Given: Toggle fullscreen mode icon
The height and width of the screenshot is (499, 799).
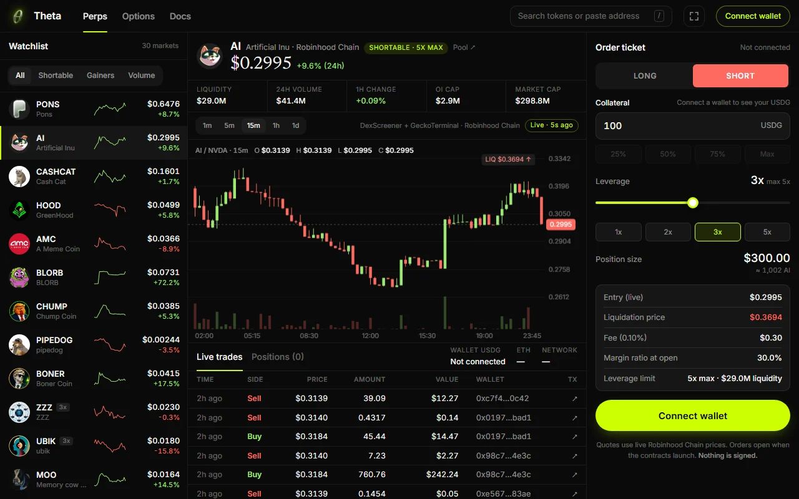Looking at the screenshot, I should point(694,16).
